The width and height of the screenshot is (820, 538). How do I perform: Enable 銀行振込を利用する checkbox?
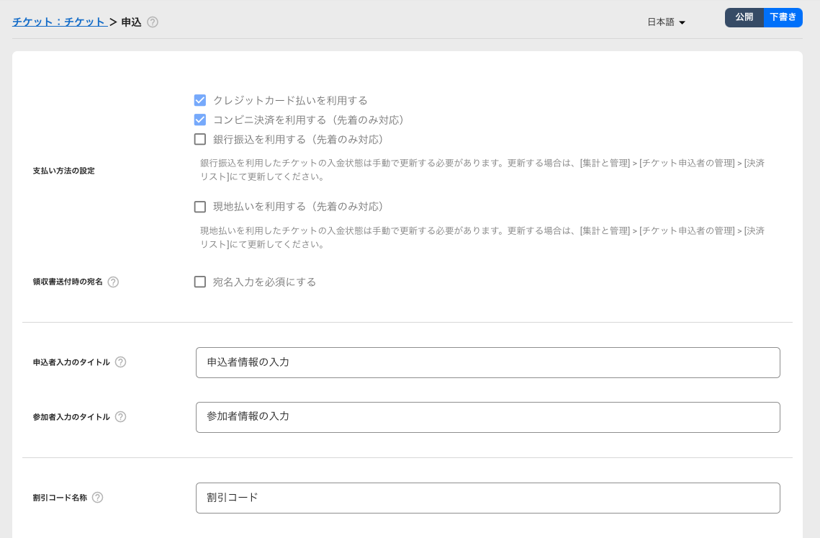tap(199, 139)
